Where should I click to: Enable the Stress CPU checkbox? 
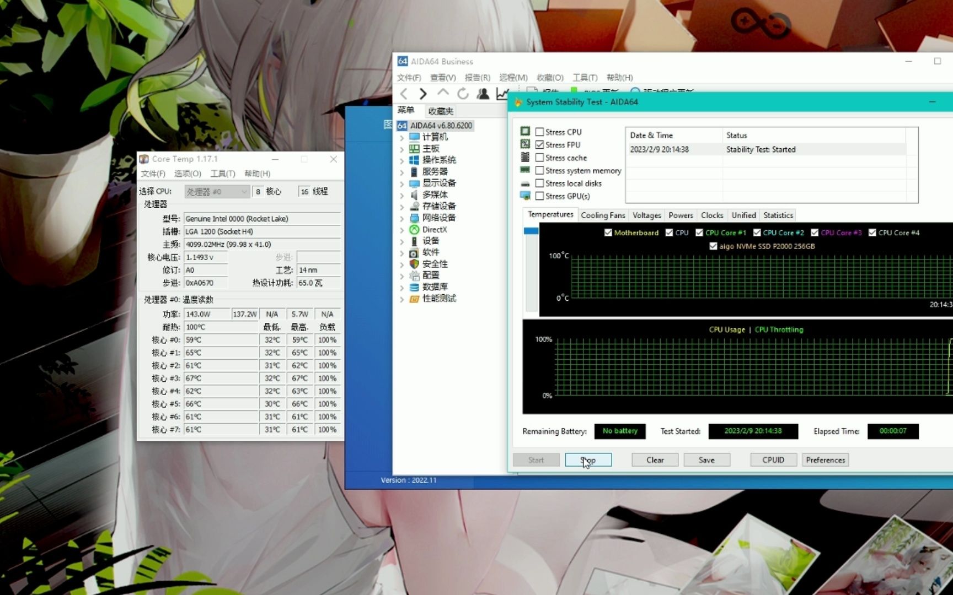pos(539,132)
